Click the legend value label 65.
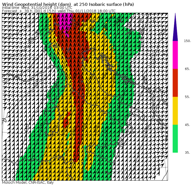 187,69
